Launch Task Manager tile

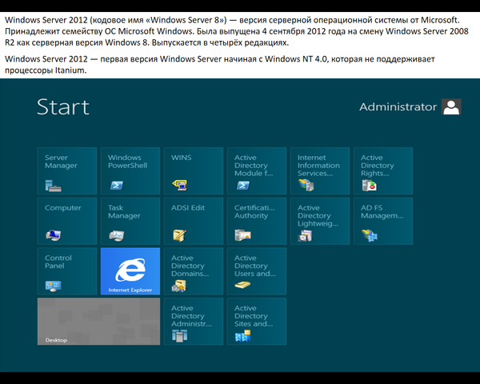point(130,222)
